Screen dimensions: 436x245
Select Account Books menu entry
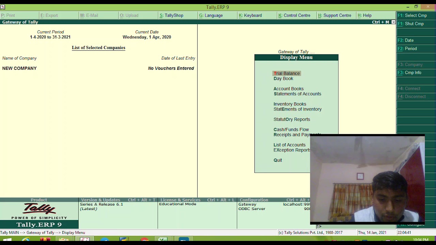click(289, 89)
